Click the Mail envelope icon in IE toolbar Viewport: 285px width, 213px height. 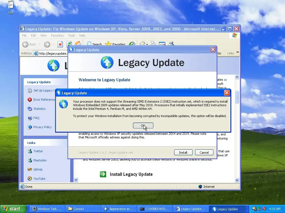click(142, 44)
